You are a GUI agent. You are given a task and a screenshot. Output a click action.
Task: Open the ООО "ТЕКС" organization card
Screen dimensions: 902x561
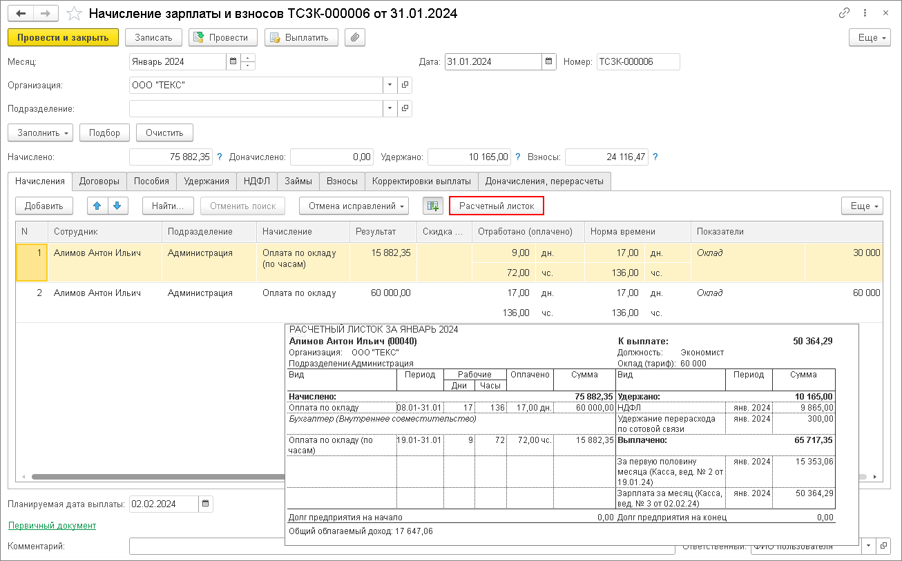pos(405,85)
